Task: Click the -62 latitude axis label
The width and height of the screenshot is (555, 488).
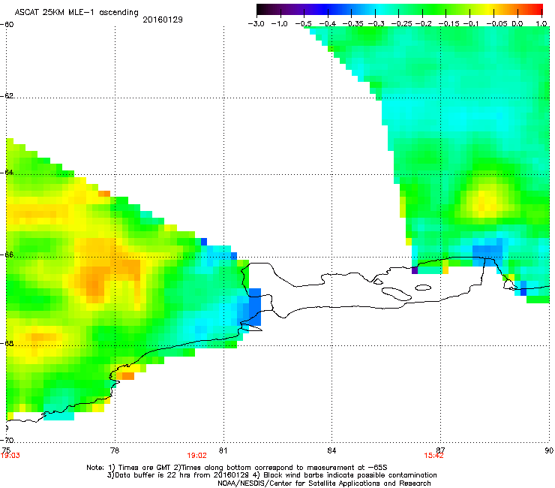Action: 7,95
